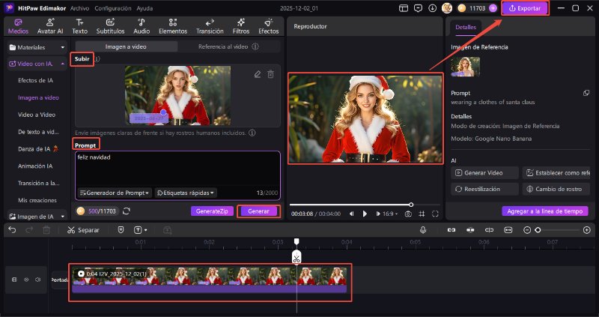Screen dimensions: 599x317
Task: Play the video in the player
Action: click(365, 214)
